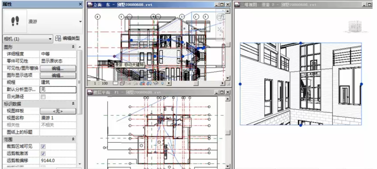Viewport: 377px width, 169px height.
Task: Toggle the 日光路径 checkbox
Action: pos(43,97)
